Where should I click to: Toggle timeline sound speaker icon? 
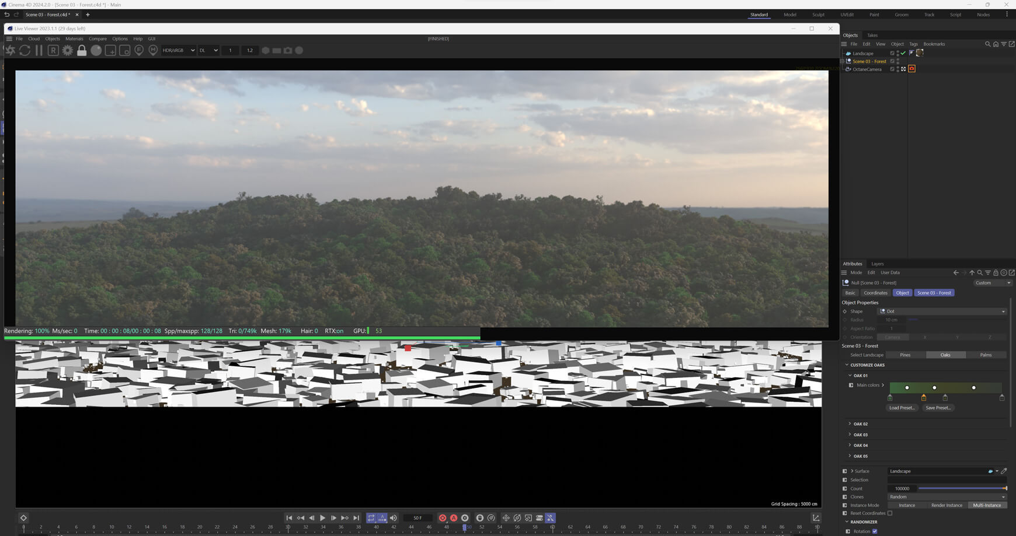394,518
